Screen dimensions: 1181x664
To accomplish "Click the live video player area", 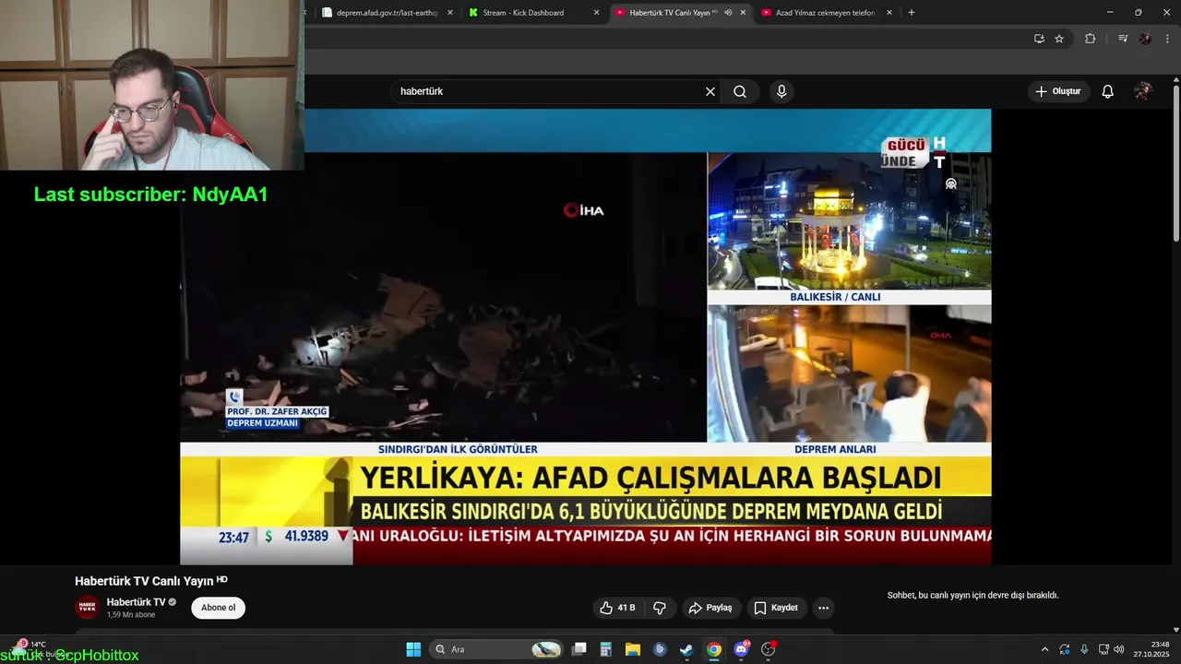I will 585,337.
